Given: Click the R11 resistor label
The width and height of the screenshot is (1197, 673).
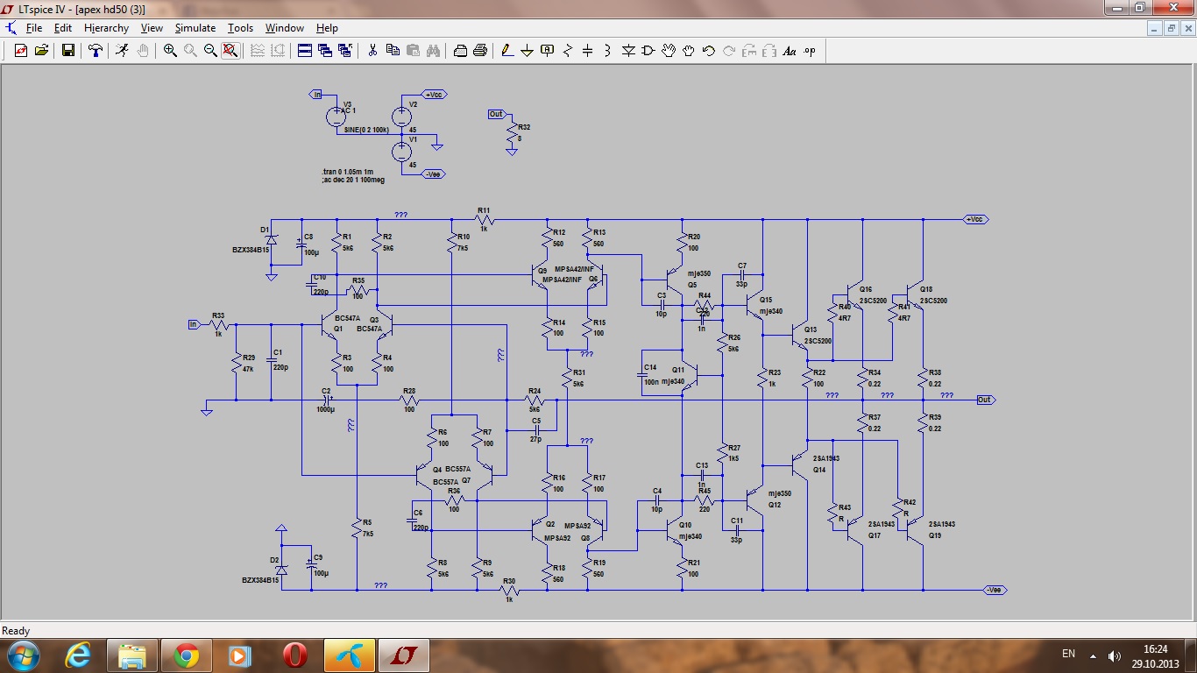Looking at the screenshot, I should 484,210.
